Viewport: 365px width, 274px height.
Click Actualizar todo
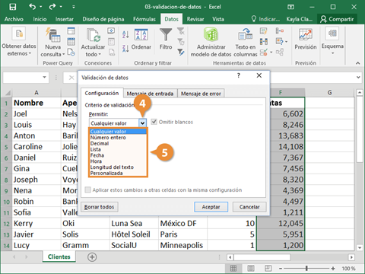coord(93,43)
